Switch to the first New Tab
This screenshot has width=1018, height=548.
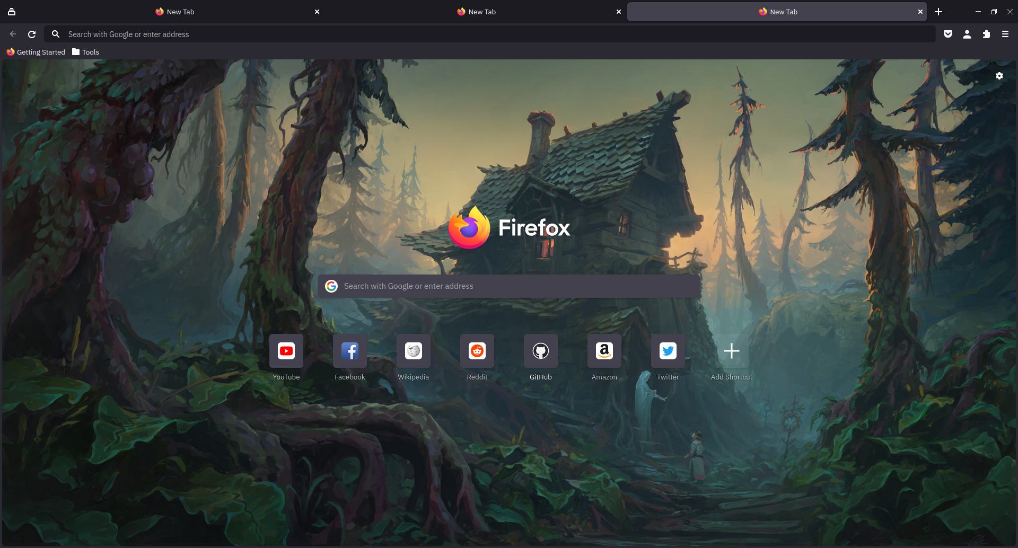point(175,12)
